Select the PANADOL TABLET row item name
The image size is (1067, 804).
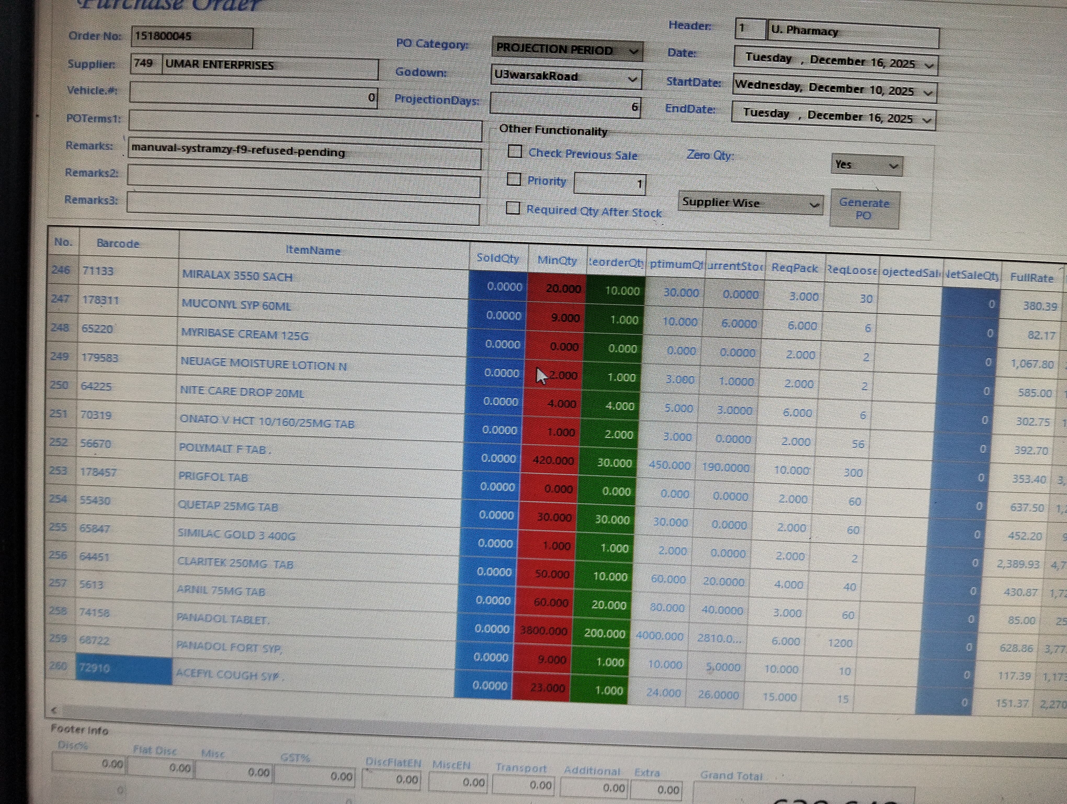(222, 618)
